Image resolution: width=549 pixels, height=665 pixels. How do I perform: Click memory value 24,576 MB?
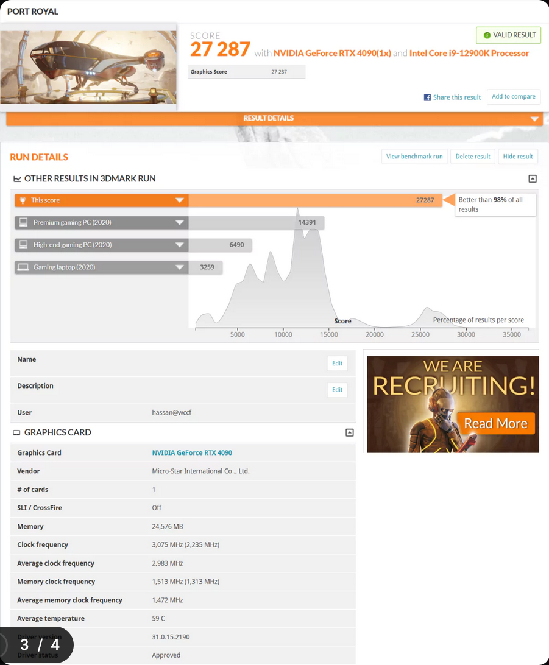click(x=168, y=527)
